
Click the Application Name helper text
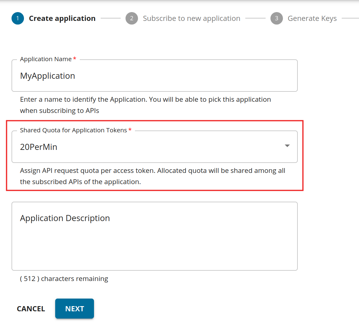[x=146, y=105]
